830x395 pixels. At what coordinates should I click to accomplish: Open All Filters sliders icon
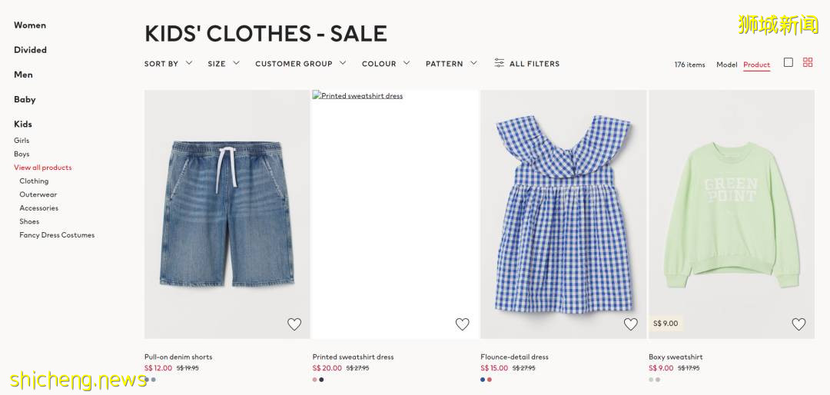click(500, 63)
